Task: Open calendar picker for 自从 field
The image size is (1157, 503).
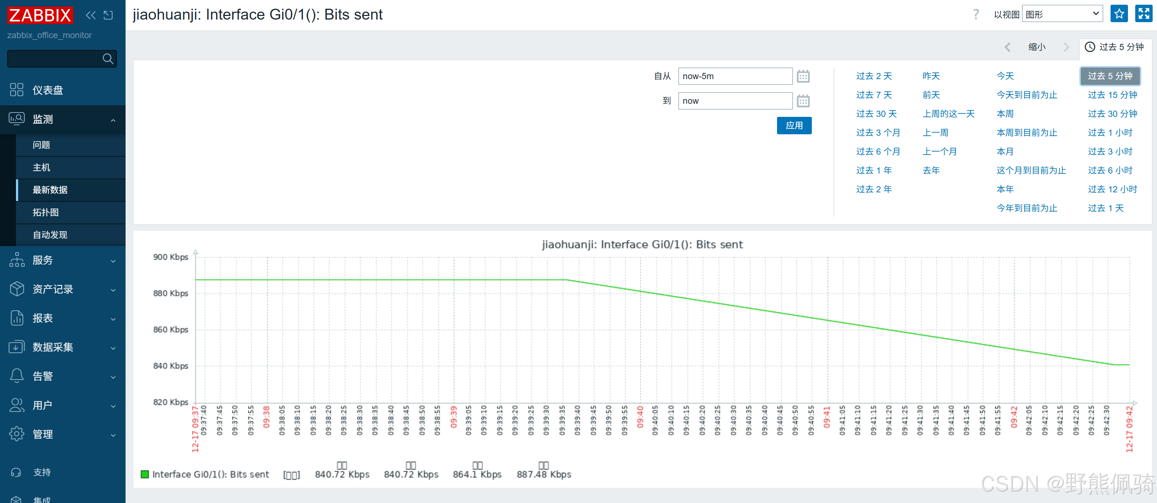Action: (803, 76)
